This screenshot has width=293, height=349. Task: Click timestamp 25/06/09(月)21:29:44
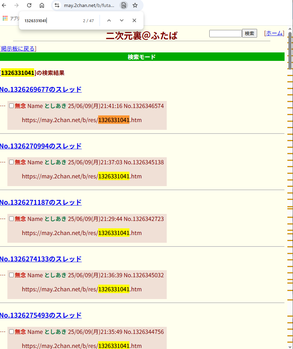95,219
